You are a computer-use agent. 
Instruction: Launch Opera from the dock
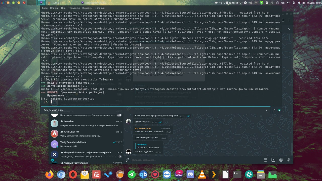coord(73,174)
